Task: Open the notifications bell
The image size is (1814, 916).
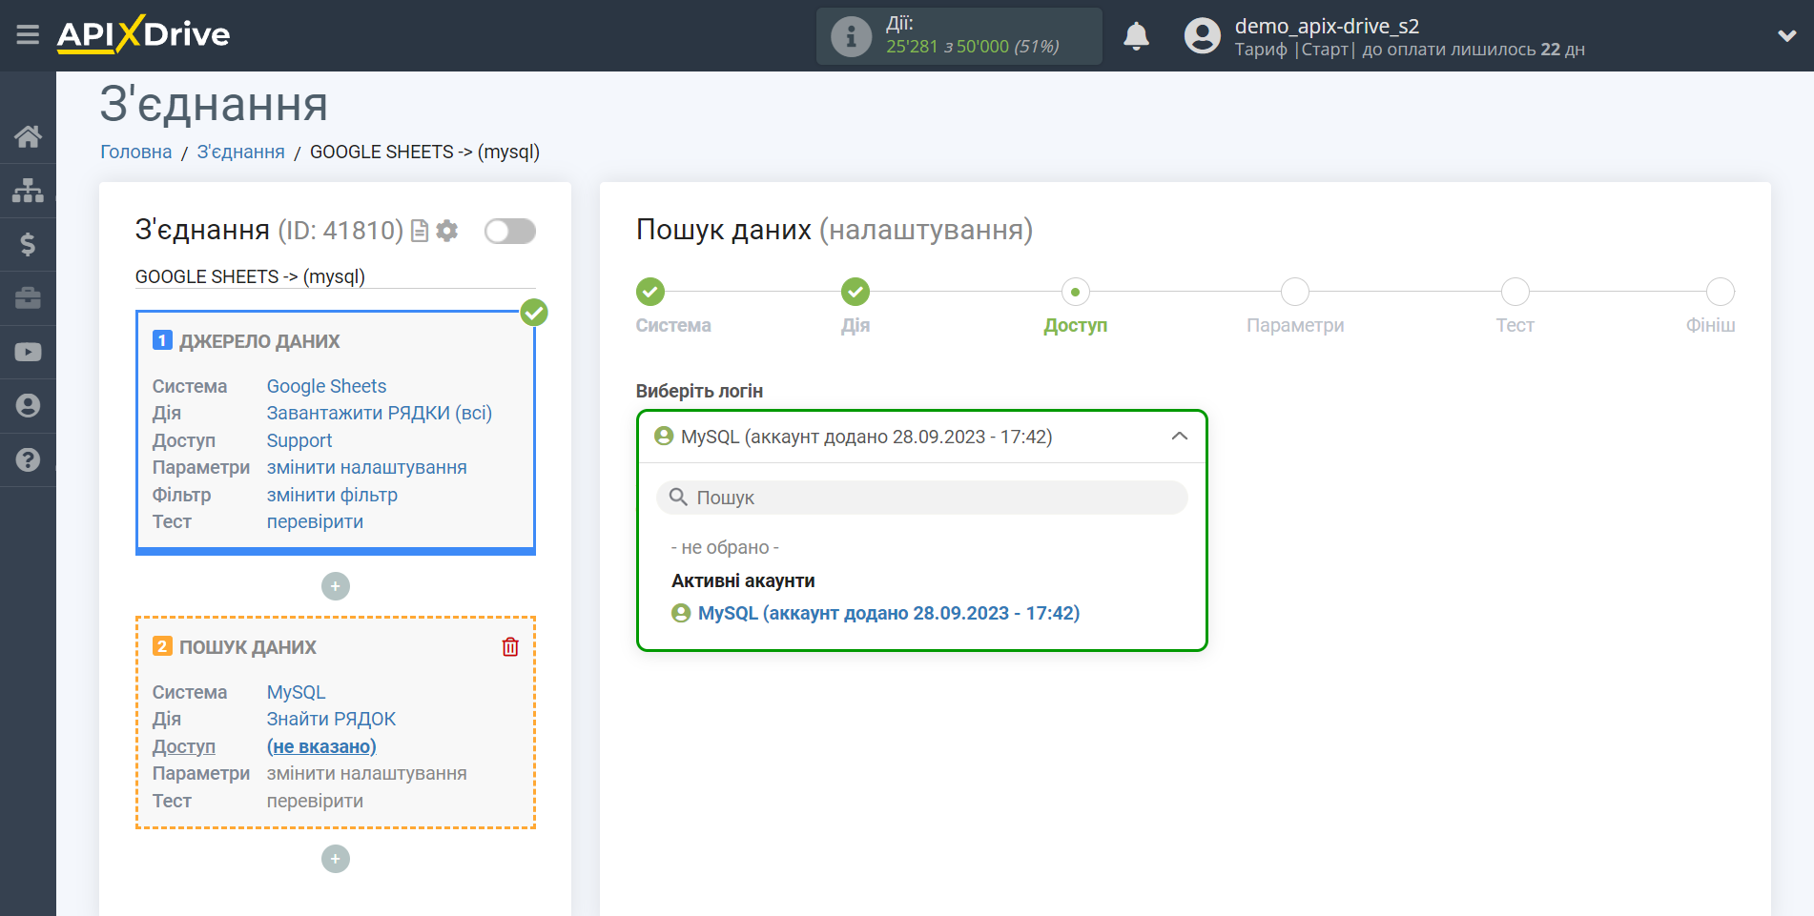Action: (1136, 36)
